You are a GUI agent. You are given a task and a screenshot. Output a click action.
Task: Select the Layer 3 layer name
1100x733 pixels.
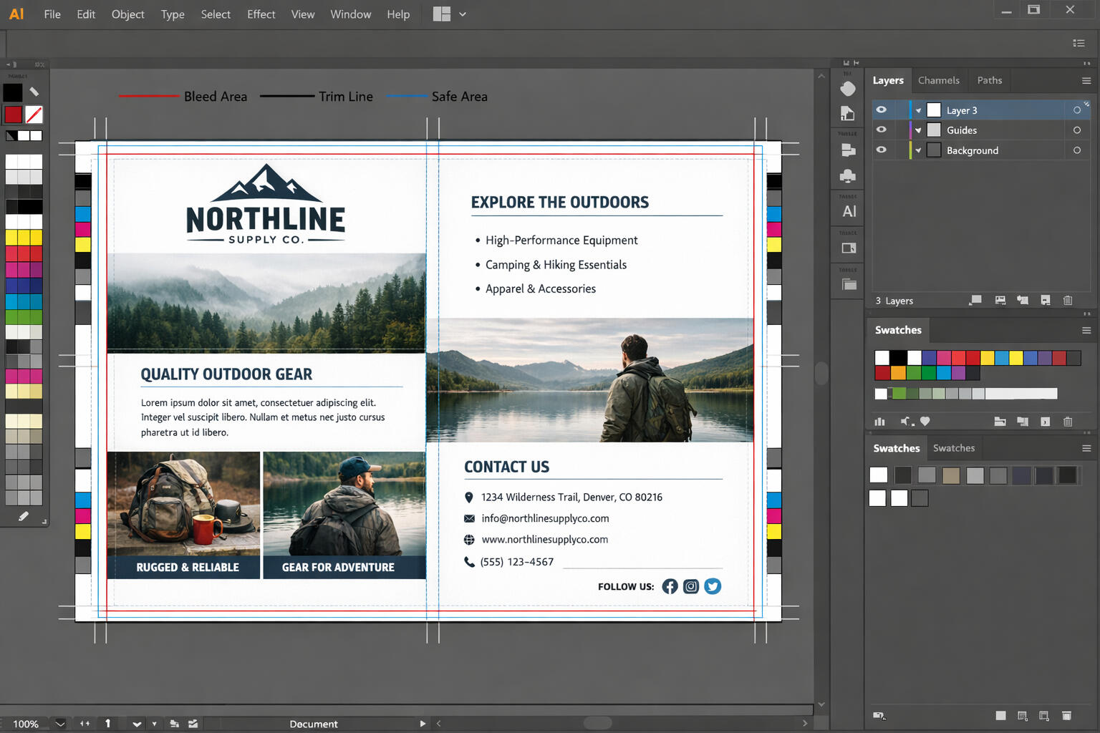pyautogui.click(x=961, y=110)
